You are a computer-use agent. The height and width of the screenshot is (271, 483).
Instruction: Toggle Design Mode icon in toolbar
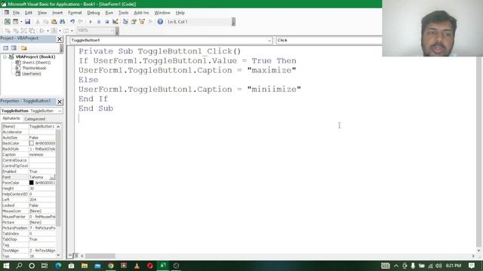coord(115,22)
